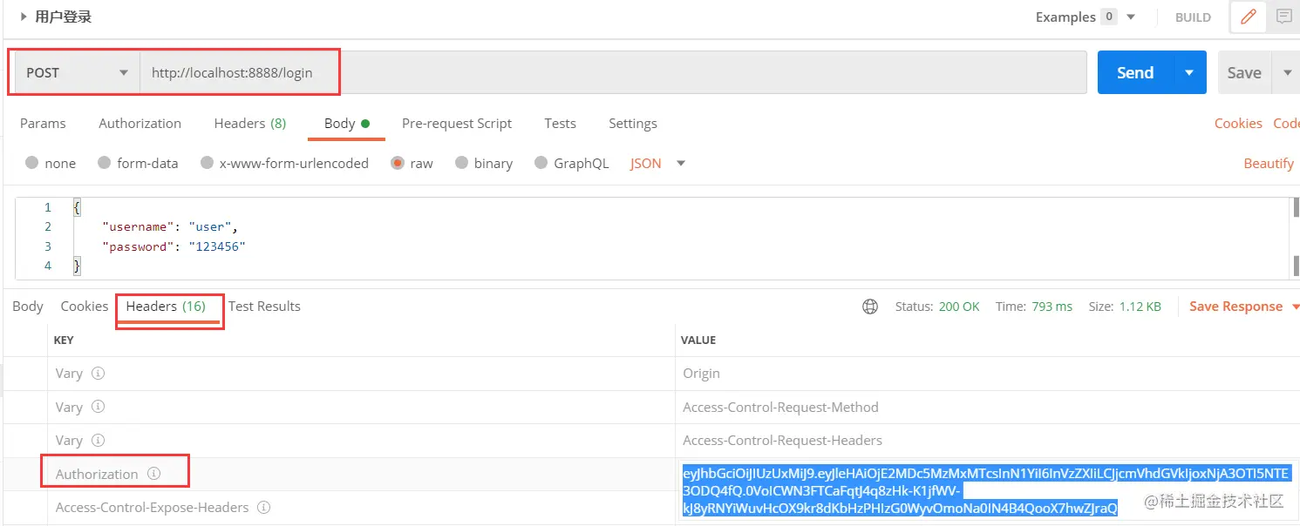Select the form-data body type
The height and width of the screenshot is (526, 1300).
(x=105, y=163)
